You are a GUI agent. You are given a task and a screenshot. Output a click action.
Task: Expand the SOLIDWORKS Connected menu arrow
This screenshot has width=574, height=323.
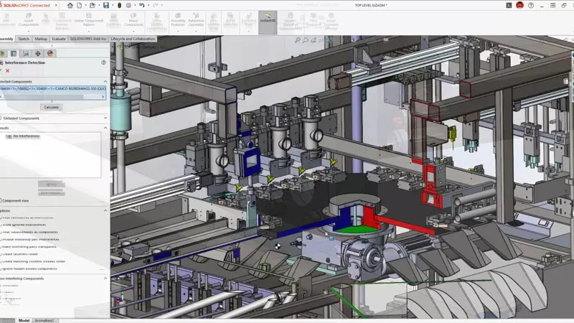tap(56, 5)
